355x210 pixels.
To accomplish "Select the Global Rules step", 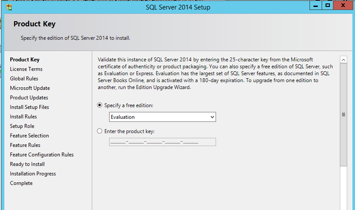I will click(x=24, y=79).
